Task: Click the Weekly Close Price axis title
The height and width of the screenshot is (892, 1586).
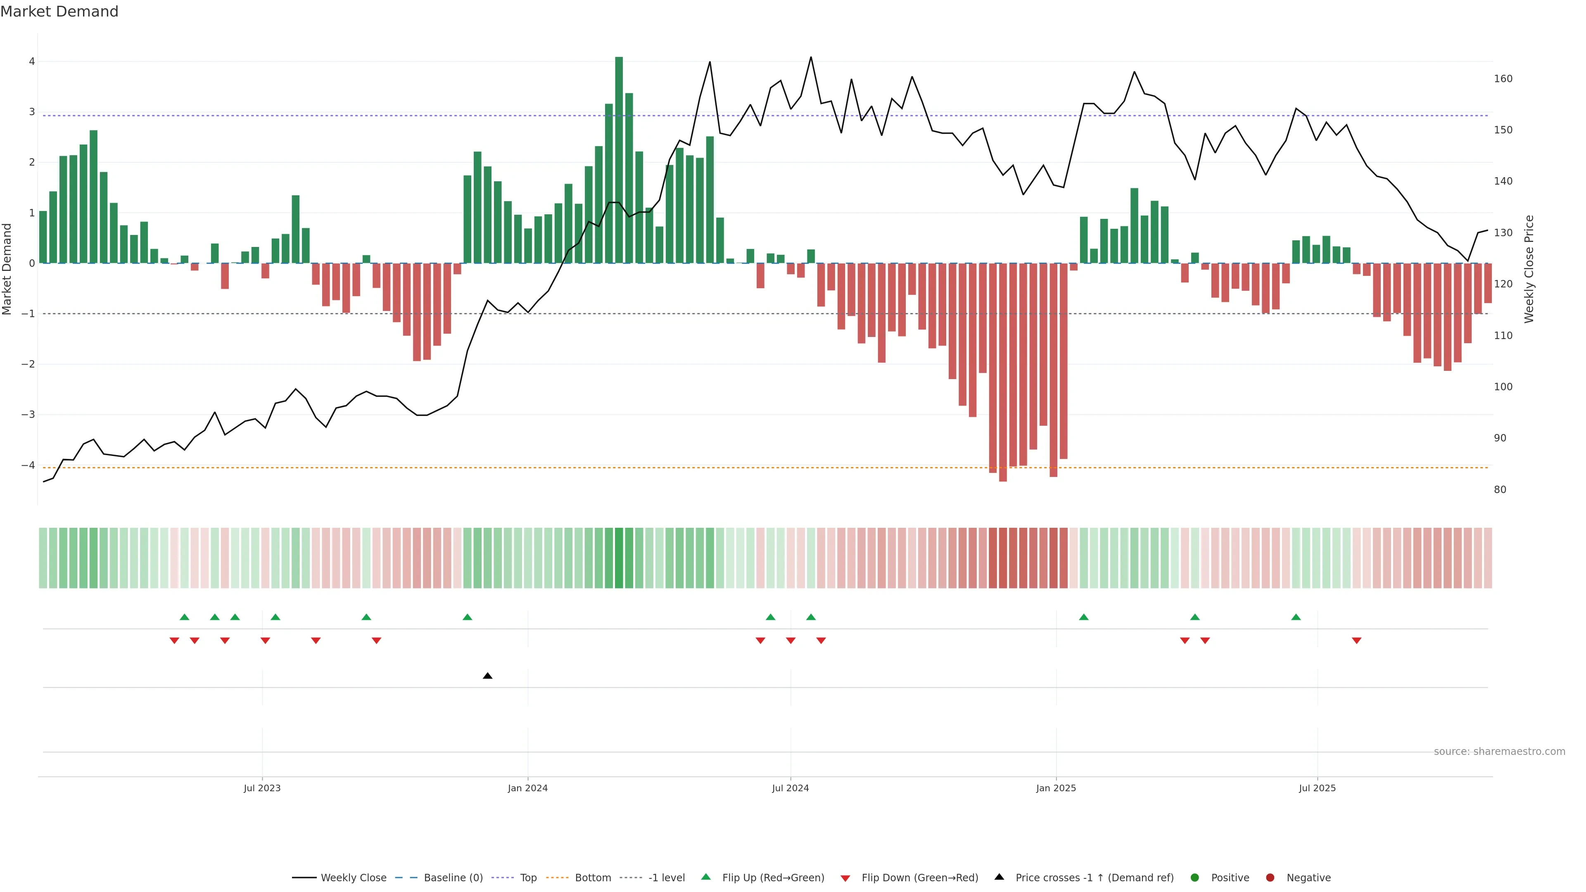Action: pyautogui.click(x=1529, y=269)
